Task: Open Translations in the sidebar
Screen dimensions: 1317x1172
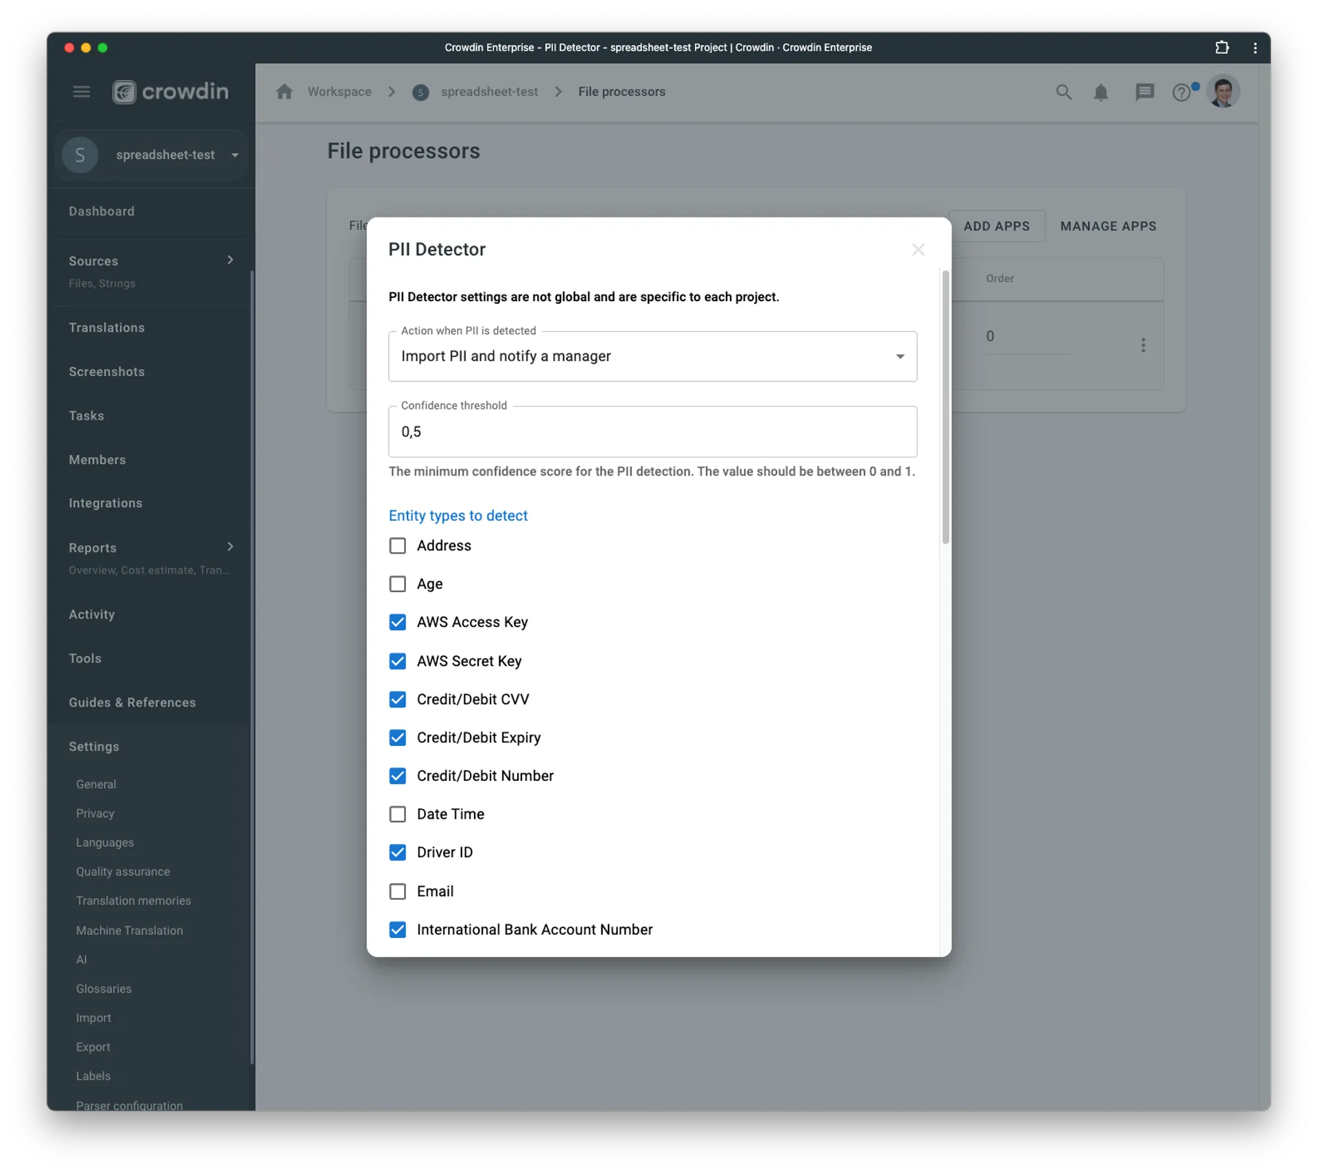Action: 106,328
